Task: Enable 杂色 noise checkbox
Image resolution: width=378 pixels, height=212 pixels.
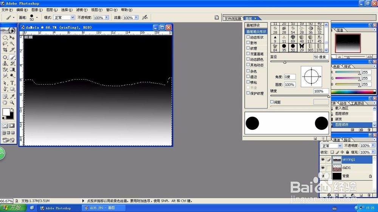Action: [248, 71]
